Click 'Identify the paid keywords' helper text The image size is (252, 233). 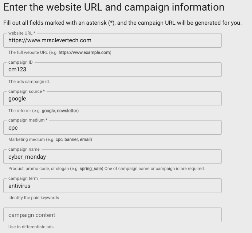pyautogui.click(x=34, y=198)
